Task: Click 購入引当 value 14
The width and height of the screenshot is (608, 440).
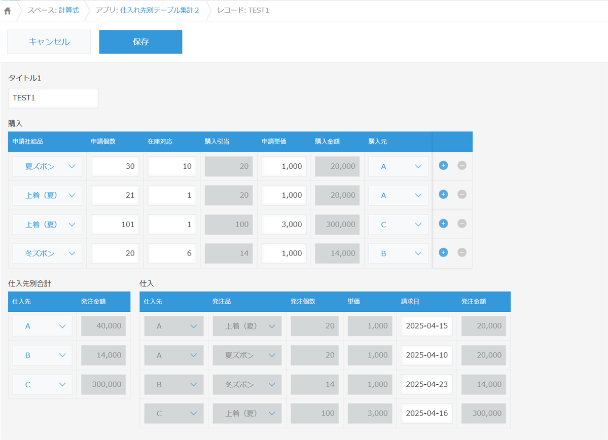Action: pyautogui.click(x=229, y=253)
